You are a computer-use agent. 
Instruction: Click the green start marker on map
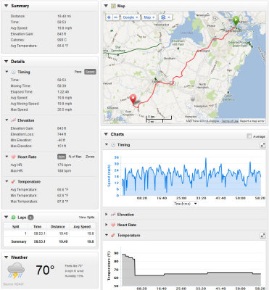click(x=236, y=21)
